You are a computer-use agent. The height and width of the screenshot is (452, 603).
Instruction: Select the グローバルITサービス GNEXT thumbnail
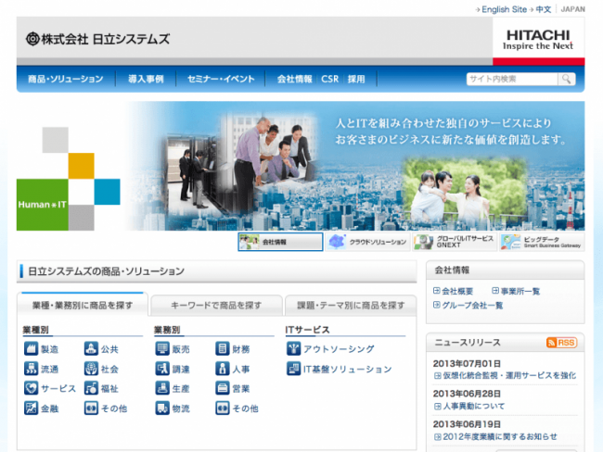click(455, 242)
